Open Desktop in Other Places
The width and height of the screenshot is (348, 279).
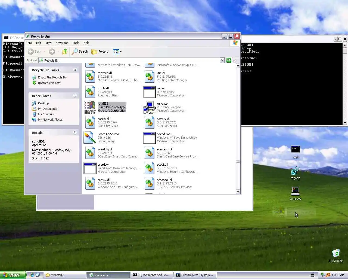43,103
